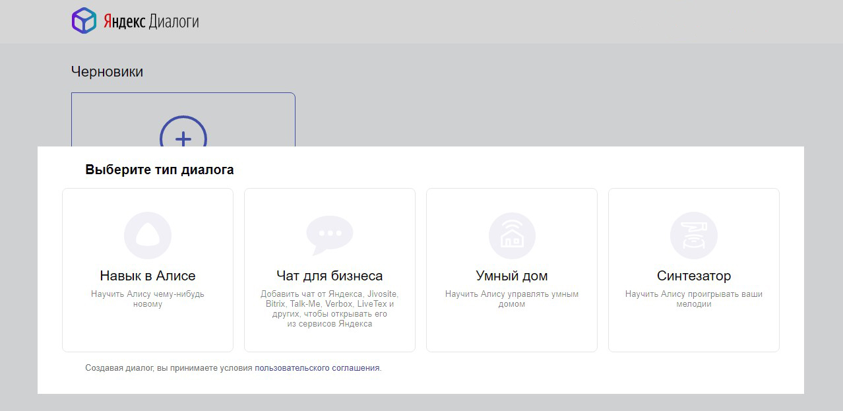Screen dimensions: 843x411
Task: Click the Yandex Dialogs cube logo
Action: pos(84,20)
